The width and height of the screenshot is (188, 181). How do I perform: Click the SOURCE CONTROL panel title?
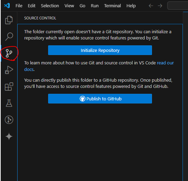click(40, 18)
